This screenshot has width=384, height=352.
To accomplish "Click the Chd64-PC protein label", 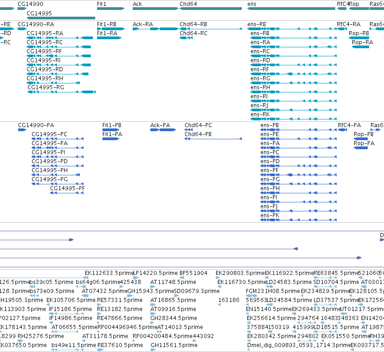I will coord(198,125).
